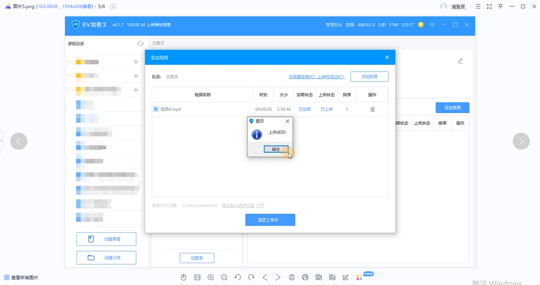Click the 请登录 login button
Screen dimensions: 540x285
[458, 6]
